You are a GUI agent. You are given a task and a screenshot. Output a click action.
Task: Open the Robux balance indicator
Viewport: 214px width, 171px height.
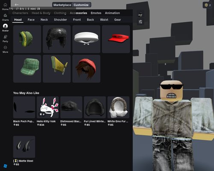[x=208, y=5]
